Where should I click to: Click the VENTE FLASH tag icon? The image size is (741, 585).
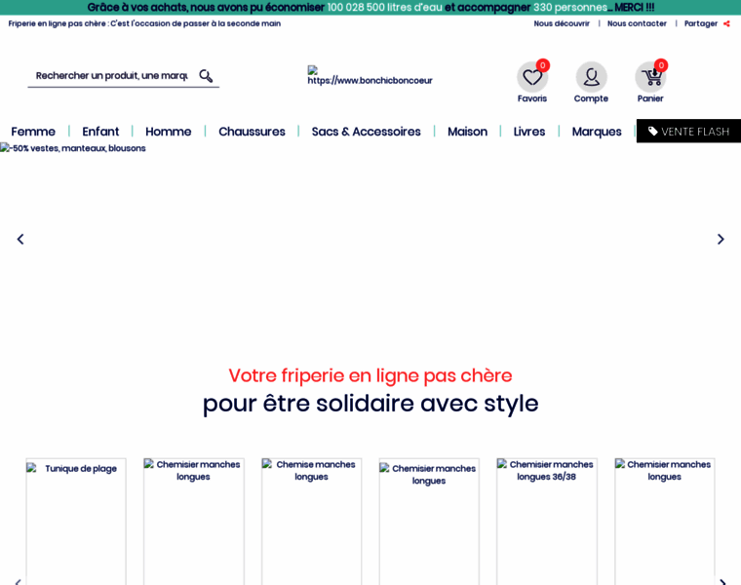pyautogui.click(x=652, y=132)
